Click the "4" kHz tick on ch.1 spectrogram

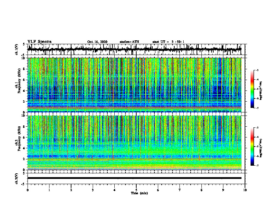(24, 91)
